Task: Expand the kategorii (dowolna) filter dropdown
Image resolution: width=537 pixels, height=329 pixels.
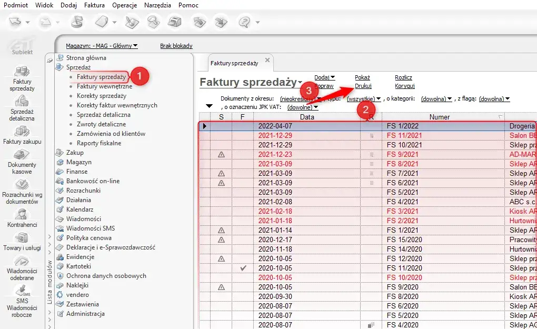Action: tap(436, 99)
